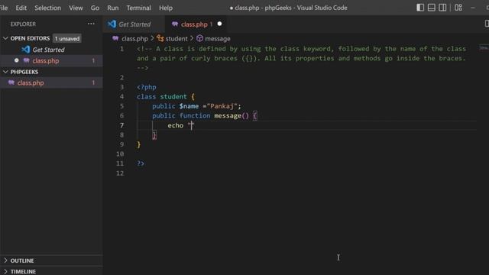This screenshot has height=275, width=489.
Task: Open Explorer more actions ellipsis
Action: coord(91,24)
